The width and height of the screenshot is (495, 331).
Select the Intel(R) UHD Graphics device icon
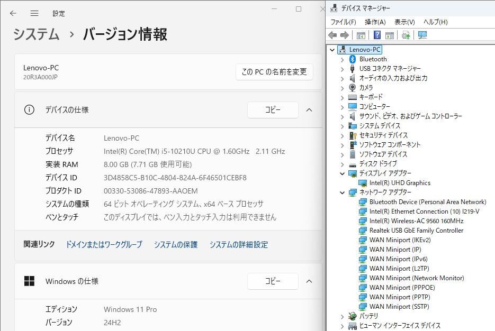click(364, 183)
